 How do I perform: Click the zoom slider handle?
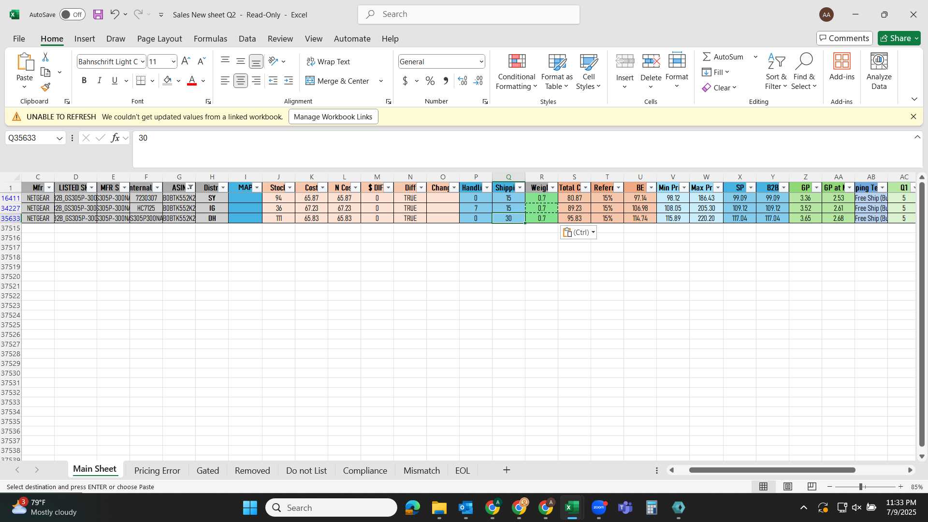coord(861,487)
